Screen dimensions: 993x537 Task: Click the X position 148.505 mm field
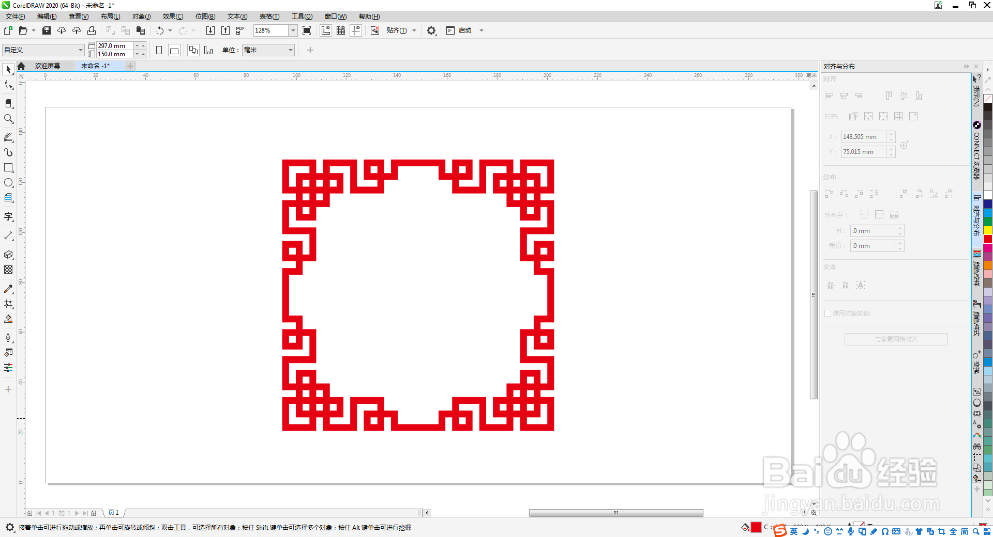(x=864, y=137)
